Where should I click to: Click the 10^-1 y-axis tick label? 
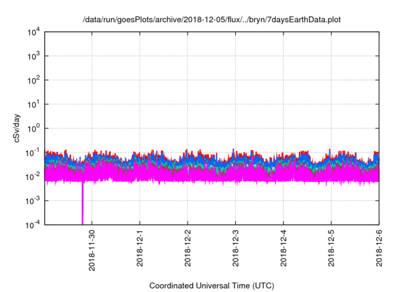[x=33, y=153]
